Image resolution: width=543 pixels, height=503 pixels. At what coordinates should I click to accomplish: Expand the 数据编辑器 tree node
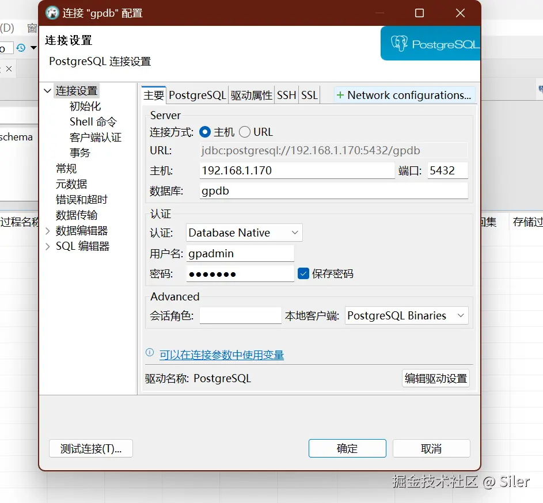click(47, 230)
